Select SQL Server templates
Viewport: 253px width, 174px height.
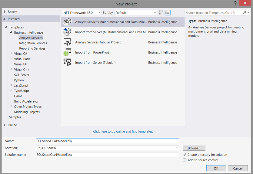tap(22, 75)
